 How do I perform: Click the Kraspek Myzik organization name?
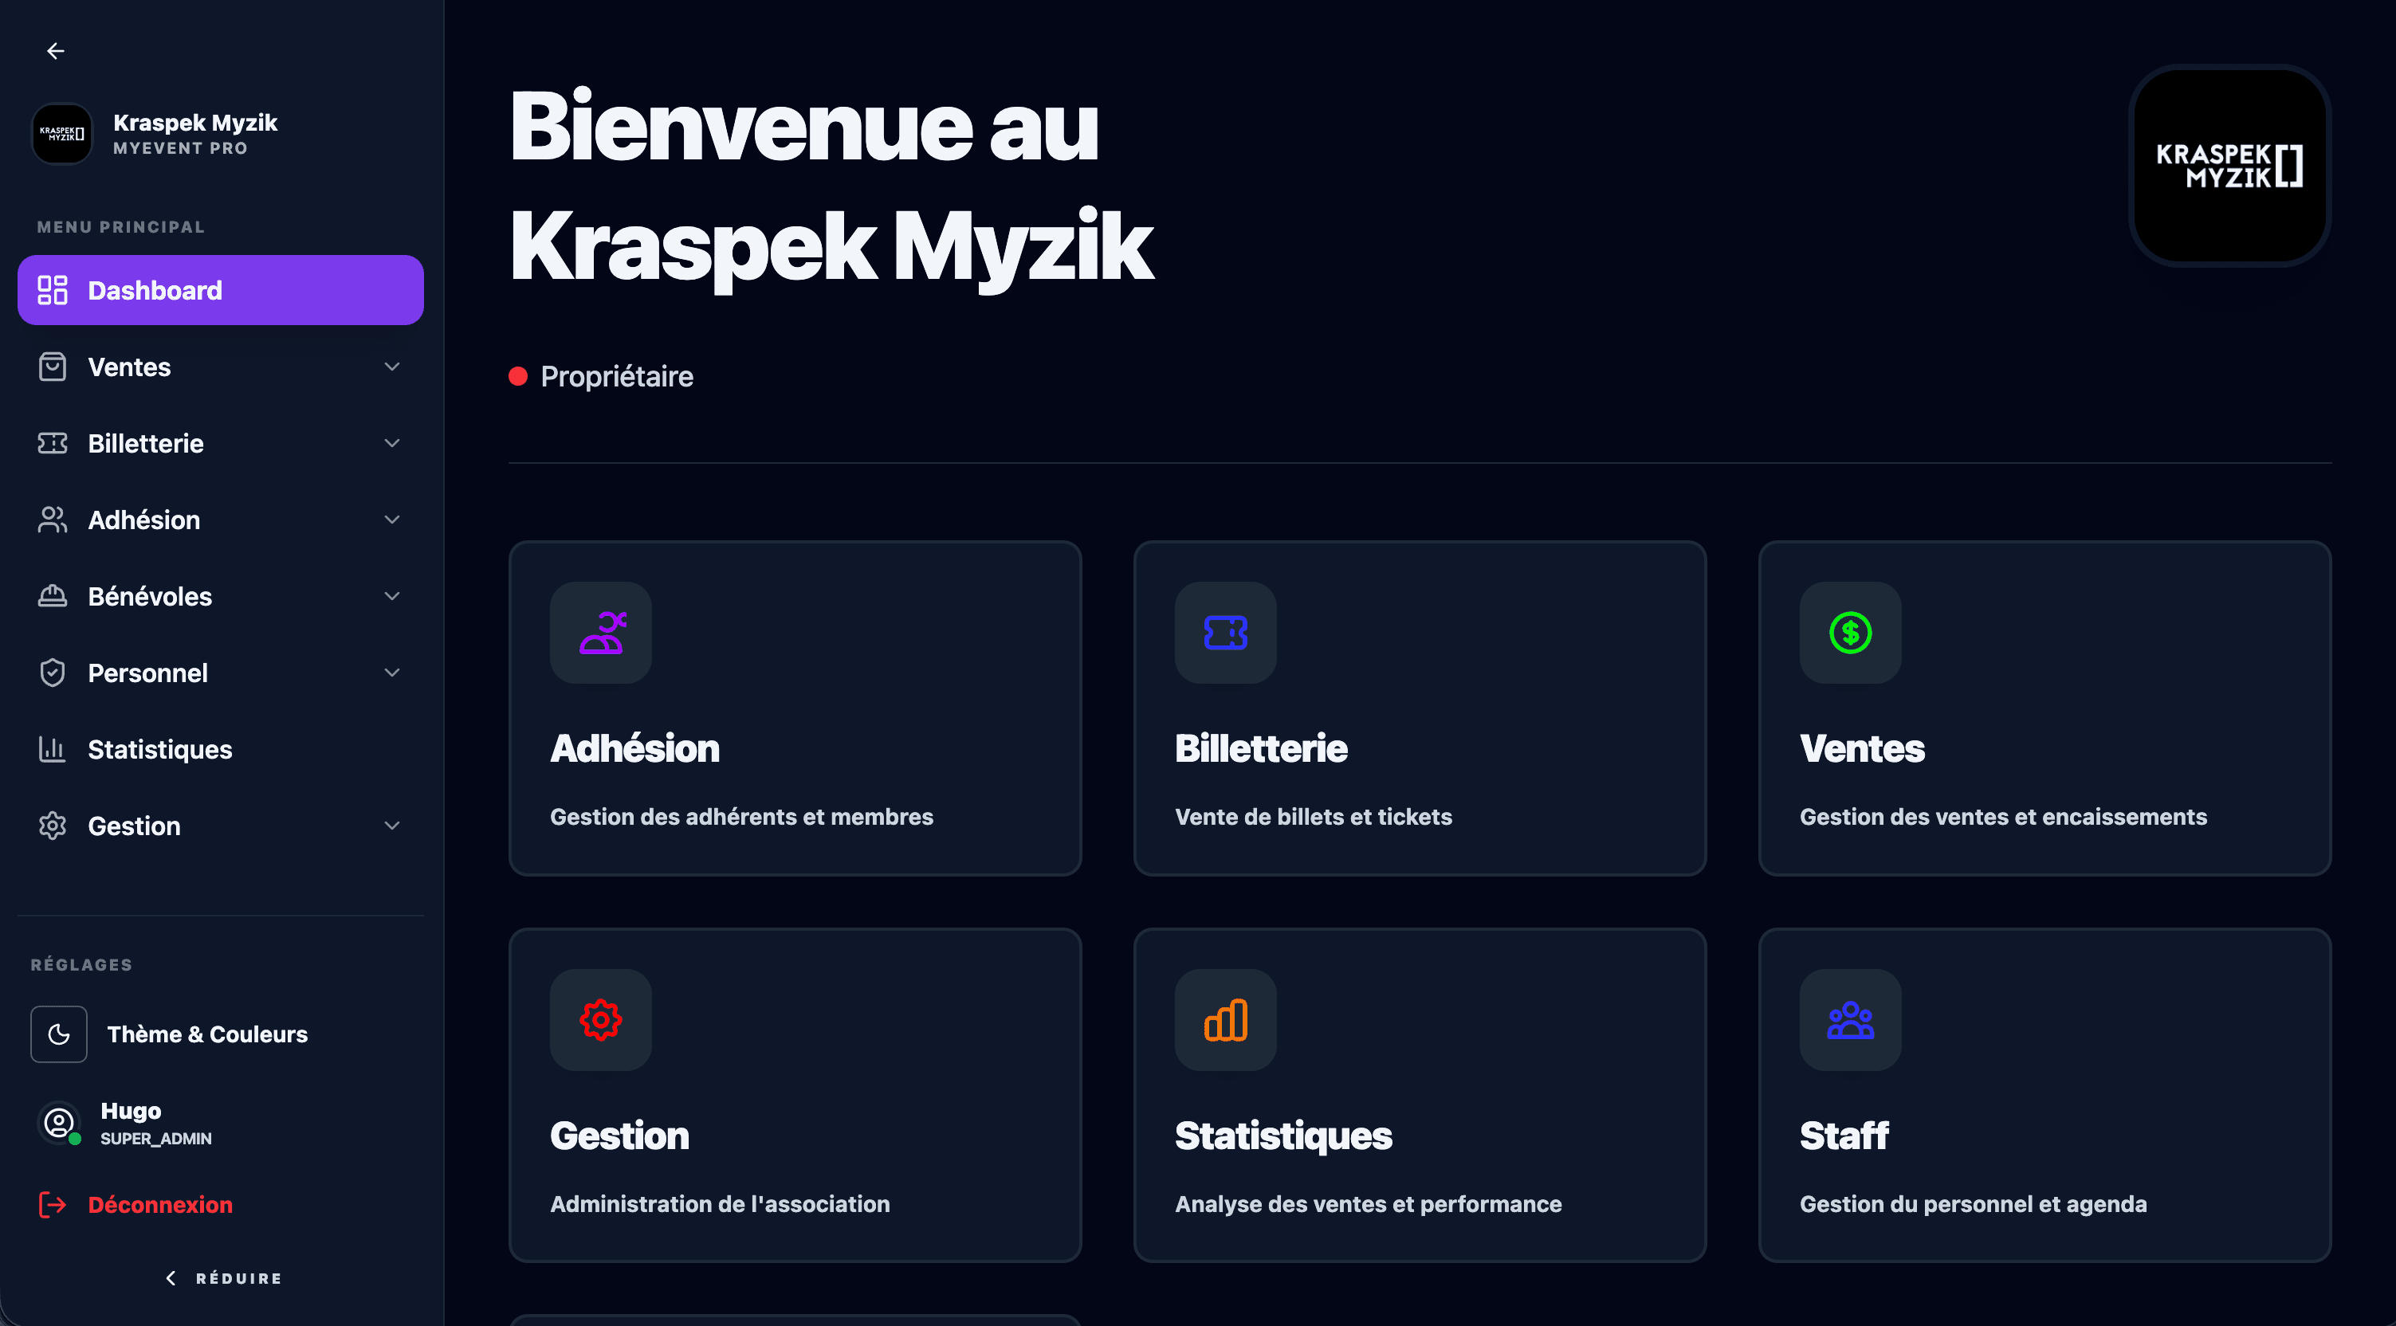click(x=195, y=122)
